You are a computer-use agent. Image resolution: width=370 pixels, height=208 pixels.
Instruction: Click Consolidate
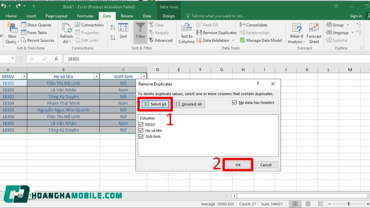coord(253,25)
